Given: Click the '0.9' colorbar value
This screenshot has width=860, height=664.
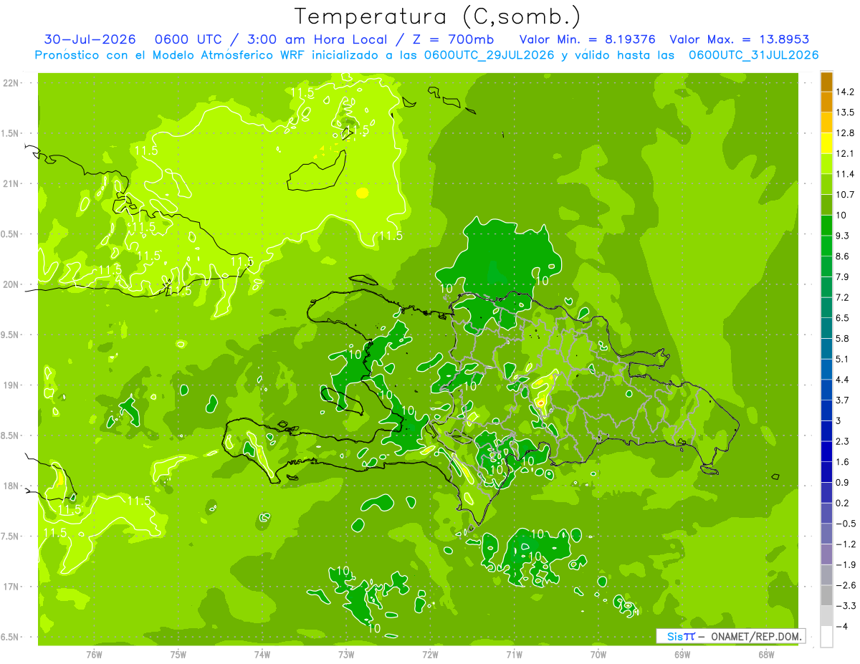Looking at the screenshot, I should [843, 483].
